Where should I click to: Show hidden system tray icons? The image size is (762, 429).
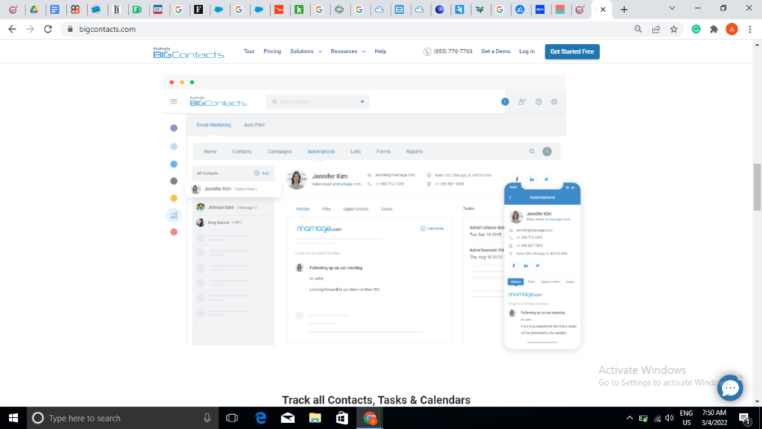click(630, 418)
